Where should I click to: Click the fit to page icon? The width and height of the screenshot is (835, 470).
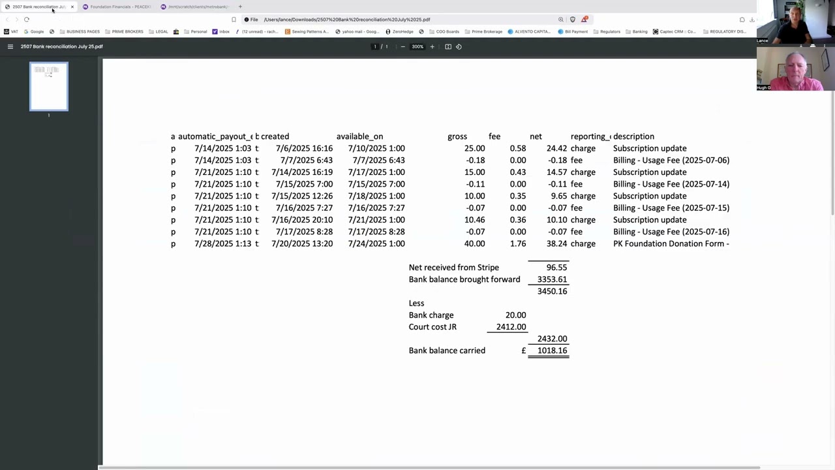[448, 46]
